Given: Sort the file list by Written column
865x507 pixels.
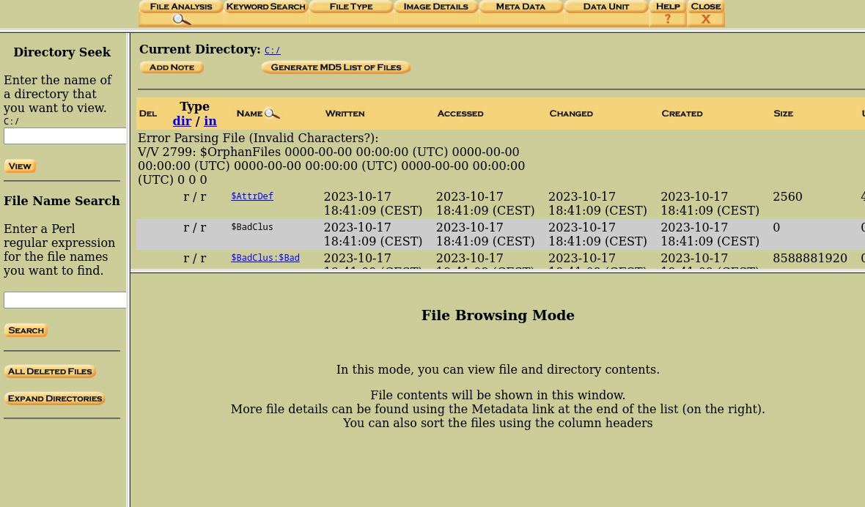Looking at the screenshot, I should tap(345, 114).
